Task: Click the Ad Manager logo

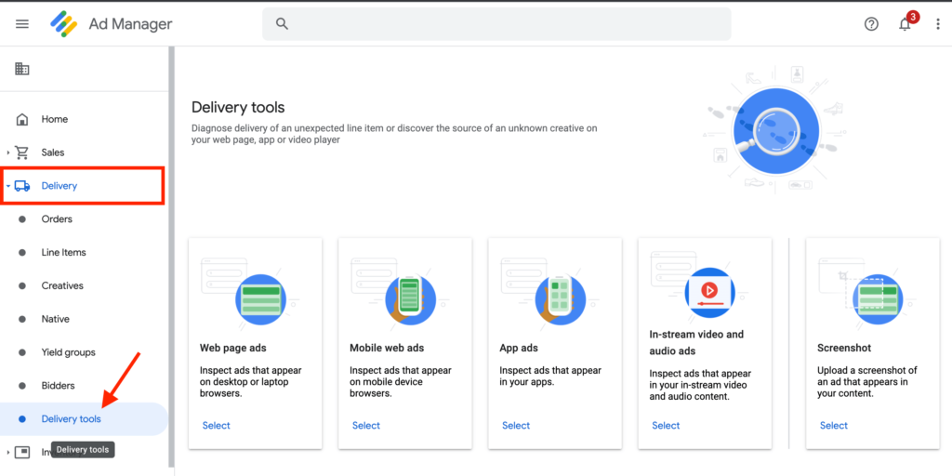Action: 64,24
